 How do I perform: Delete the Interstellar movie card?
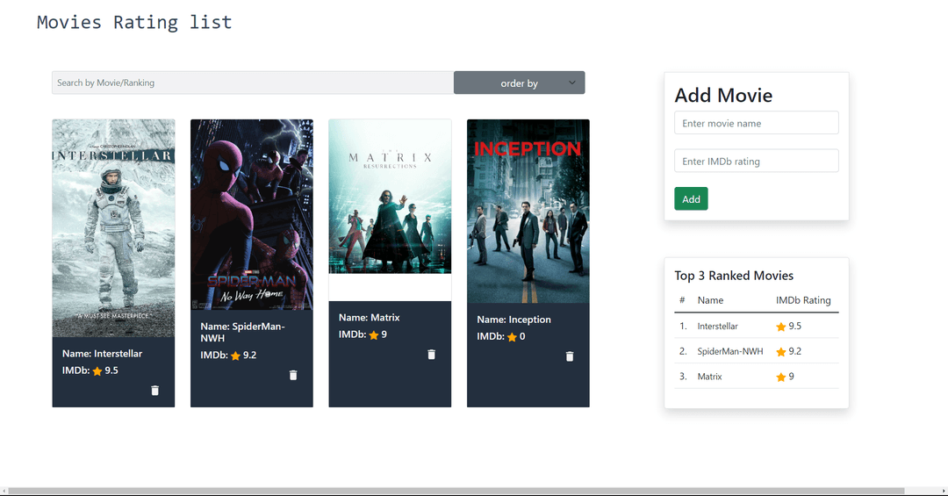(154, 391)
